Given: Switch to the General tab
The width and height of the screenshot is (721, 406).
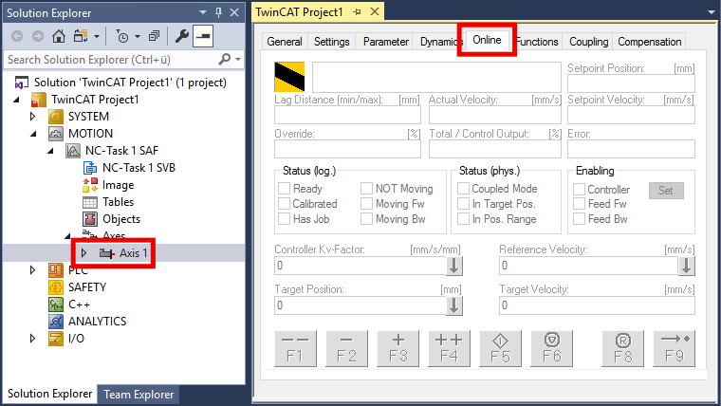Looking at the screenshot, I should point(285,42).
